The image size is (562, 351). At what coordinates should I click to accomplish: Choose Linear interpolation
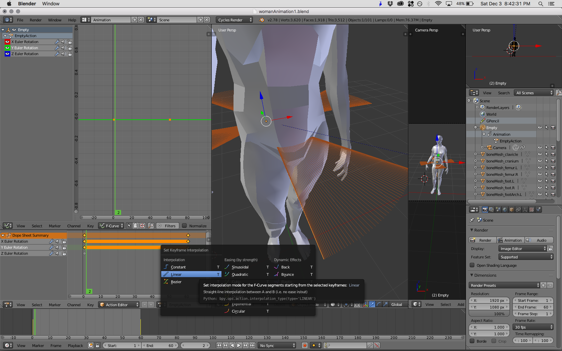coord(191,274)
